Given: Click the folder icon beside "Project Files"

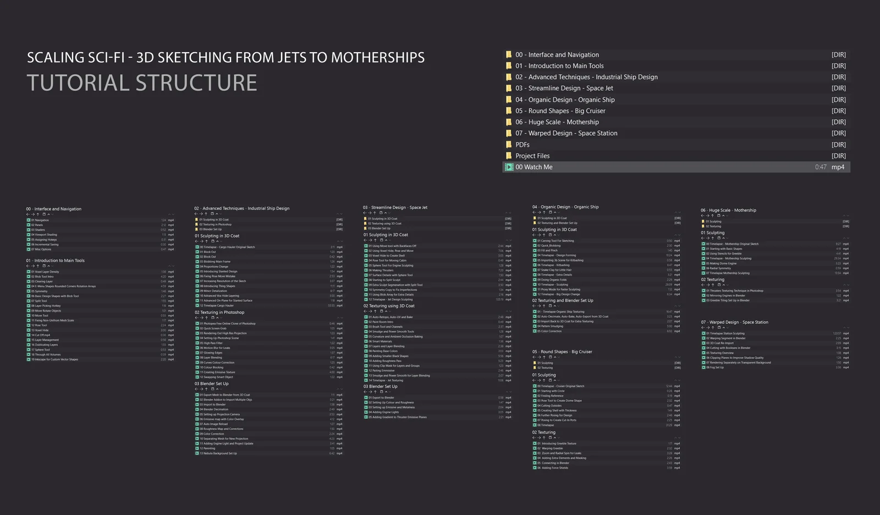Looking at the screenshot, I should click(x=509, y=156).
